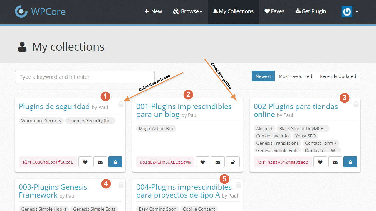This screenshot has width=376, height=211.
Task: Click Get Plugin in navigation
Action: [311, 11]
